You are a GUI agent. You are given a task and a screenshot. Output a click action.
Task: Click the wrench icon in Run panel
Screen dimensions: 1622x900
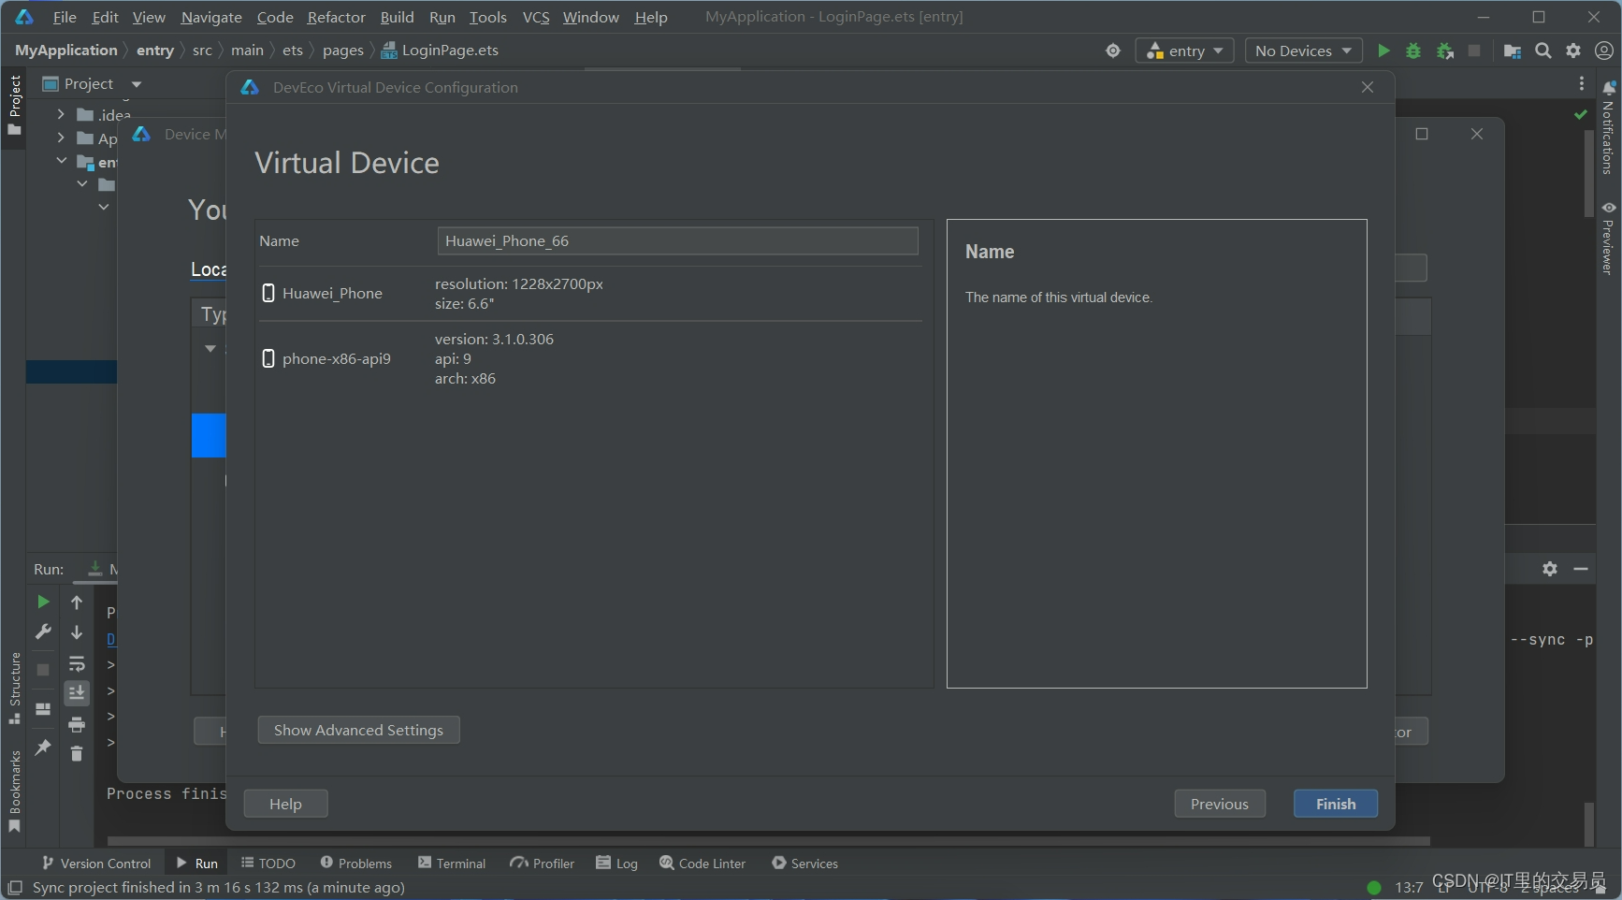(43, 631)
